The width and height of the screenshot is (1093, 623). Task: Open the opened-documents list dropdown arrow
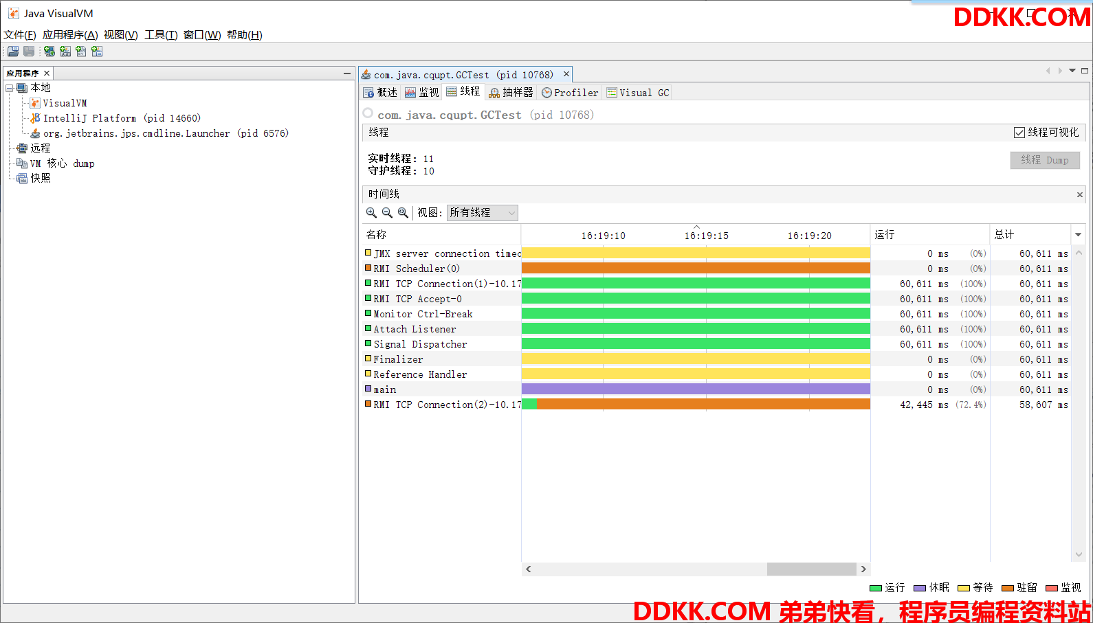[x=1072, y=71]
